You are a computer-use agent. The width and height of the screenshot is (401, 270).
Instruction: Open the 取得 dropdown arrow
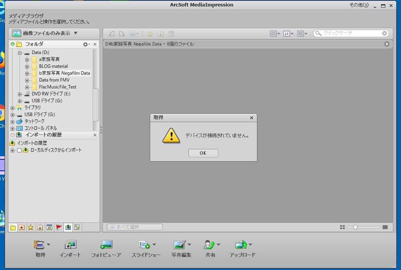tap(49, 245)
